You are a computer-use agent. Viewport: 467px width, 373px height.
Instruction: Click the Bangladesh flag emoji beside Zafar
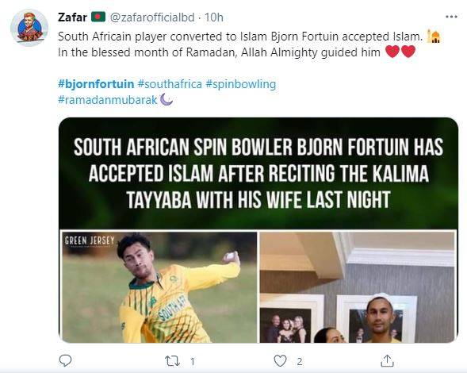coord(98,17)
